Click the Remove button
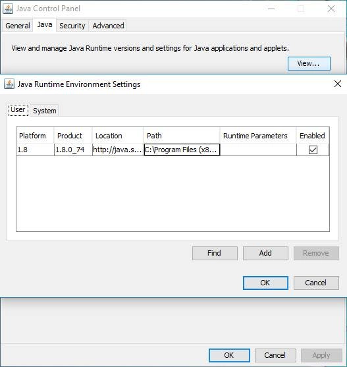This screenshot has height=367, width=347. coord(316,253)
